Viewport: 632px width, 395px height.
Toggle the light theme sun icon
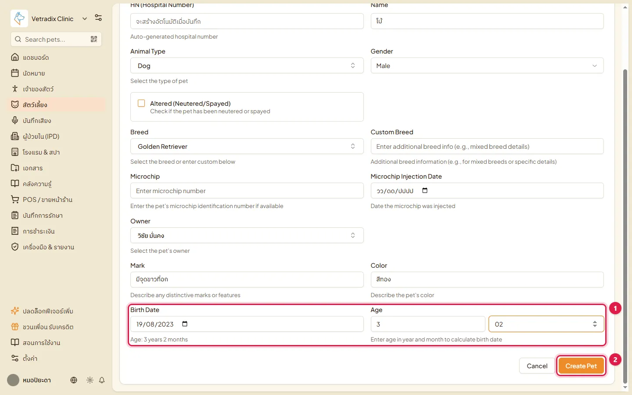pos(90,380)
